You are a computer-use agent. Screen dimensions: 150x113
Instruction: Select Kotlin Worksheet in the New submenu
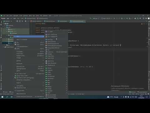(x=56, y=63)
